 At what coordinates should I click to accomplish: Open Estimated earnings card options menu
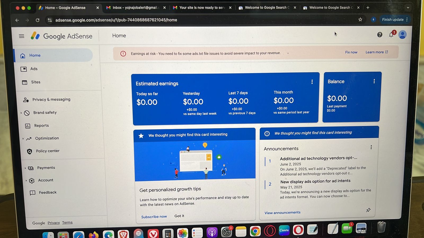tap(312, 82)
